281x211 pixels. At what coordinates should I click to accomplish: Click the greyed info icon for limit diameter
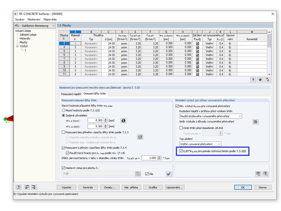(x=140, y=137)
